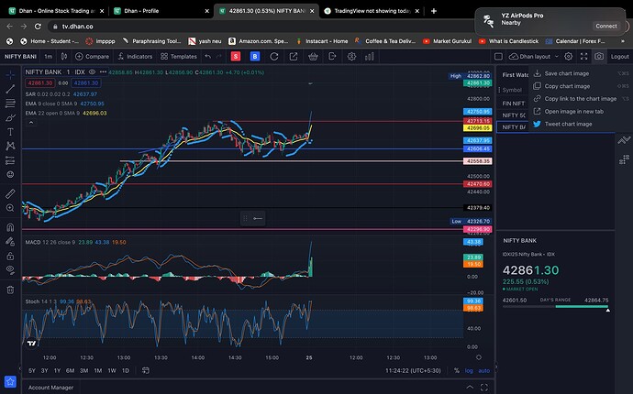
Task: Open the Market Gurukul bookmark
Action: point(448,41)
